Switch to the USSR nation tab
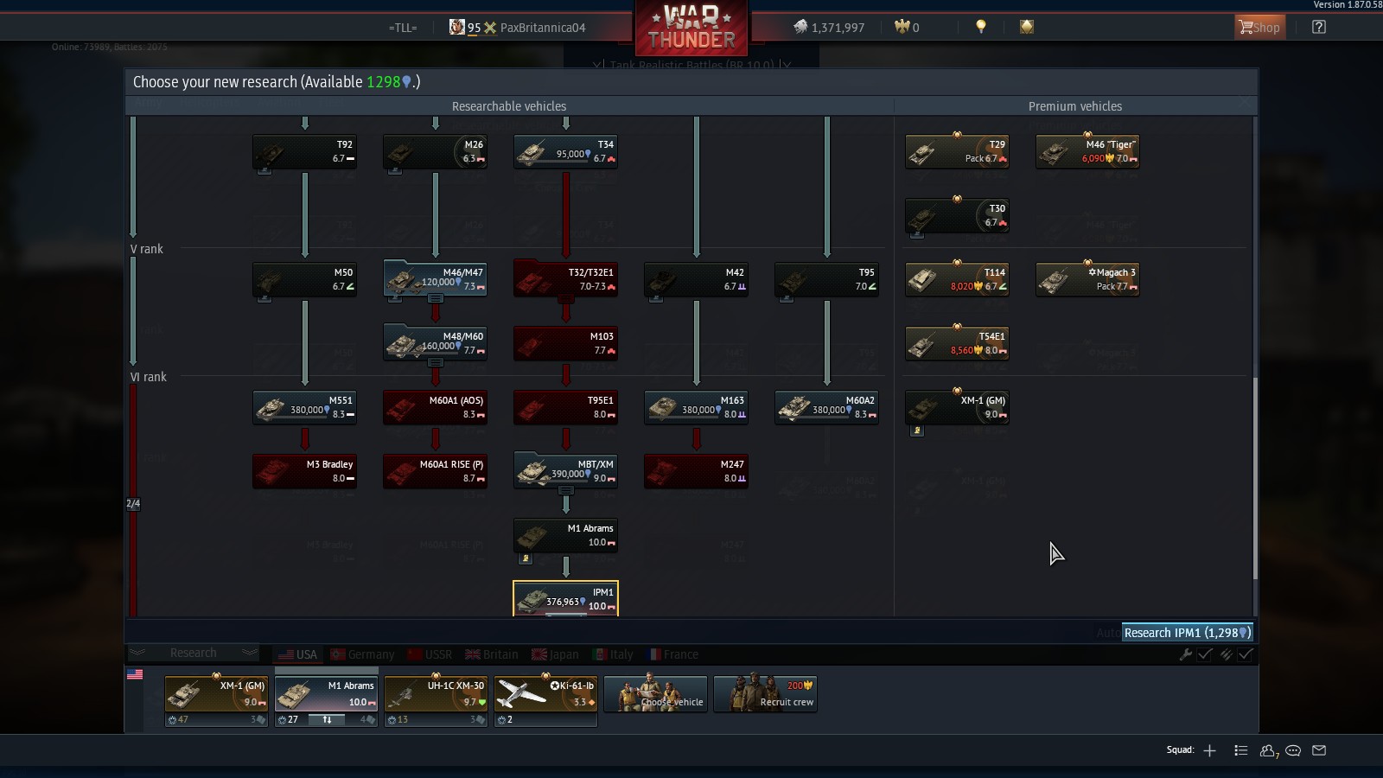 (430, 654)
